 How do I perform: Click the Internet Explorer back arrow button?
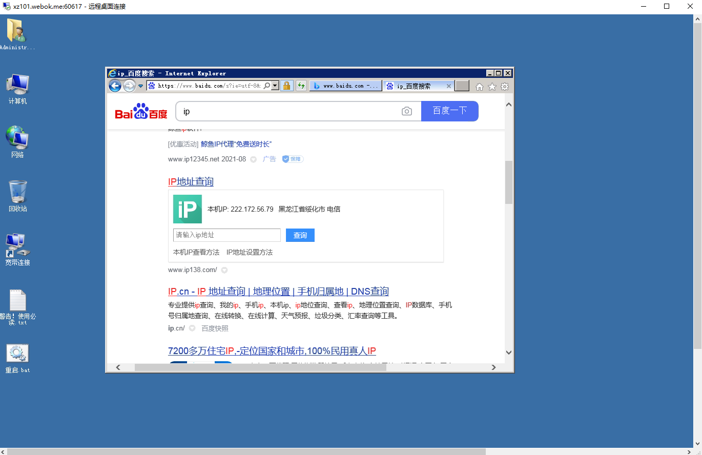coord(115,86)
